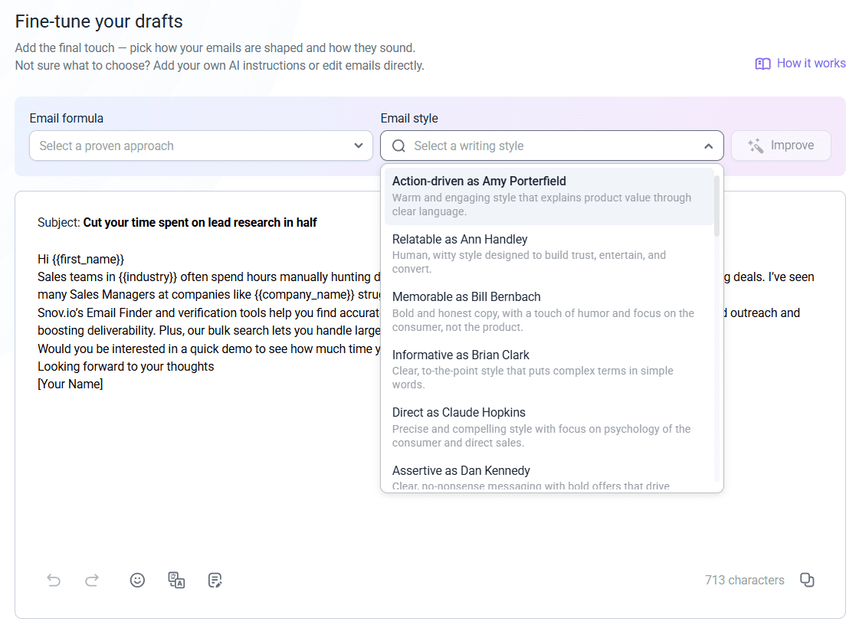Click the edit note pencil icon
Viewport: 859px width, 625px height.
point(215,580)
